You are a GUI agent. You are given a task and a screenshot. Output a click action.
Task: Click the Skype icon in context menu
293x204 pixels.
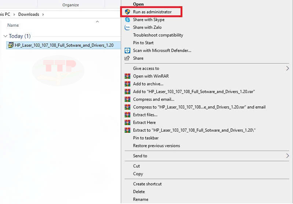(127, 20)
